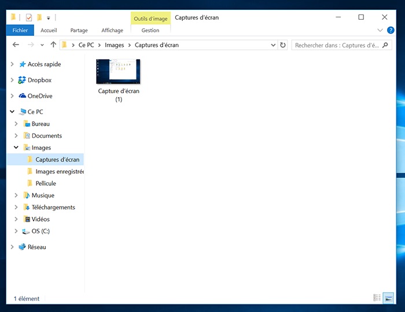This screenshot has height=312, width=405.
Task: Switch to Details view in status bar
Action: (377, 298)
